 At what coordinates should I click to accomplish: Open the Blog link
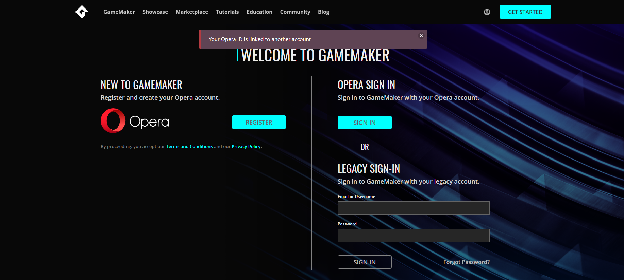click(323, 12)
